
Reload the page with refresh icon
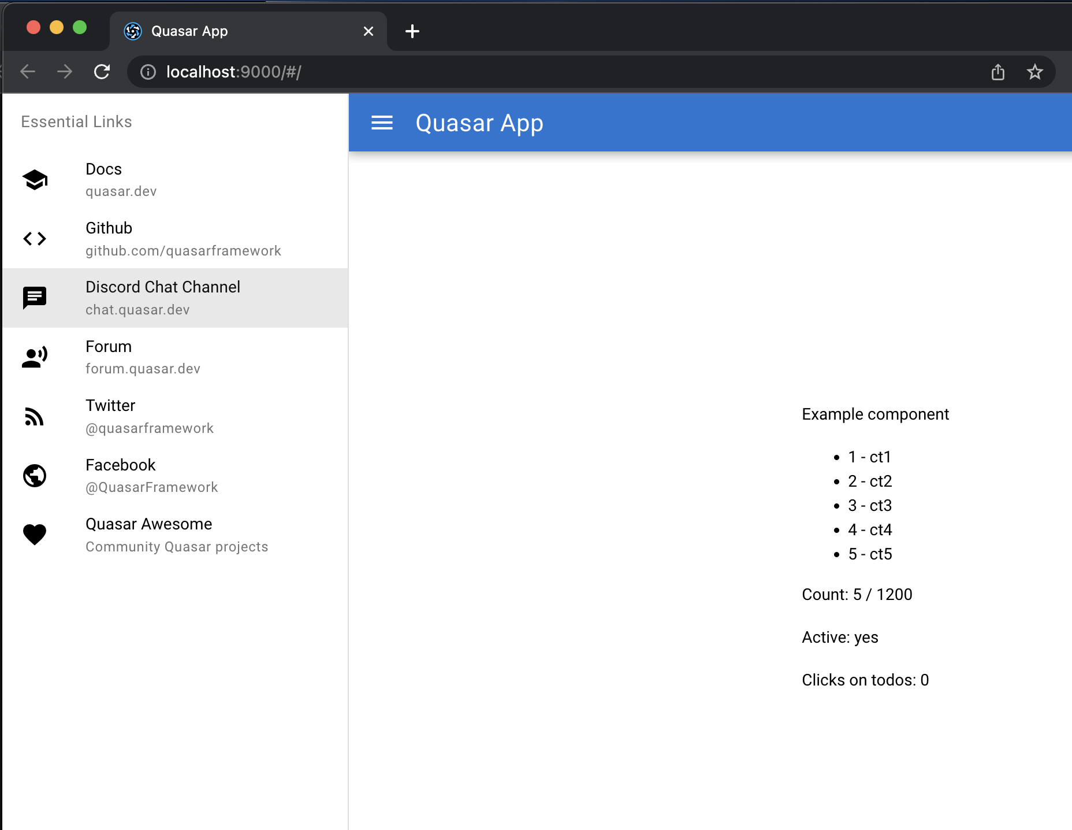tap(102, 72)
